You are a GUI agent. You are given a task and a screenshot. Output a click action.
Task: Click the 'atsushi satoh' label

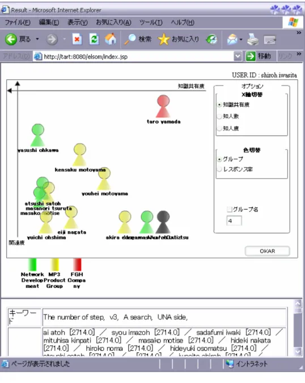(43, 203)
